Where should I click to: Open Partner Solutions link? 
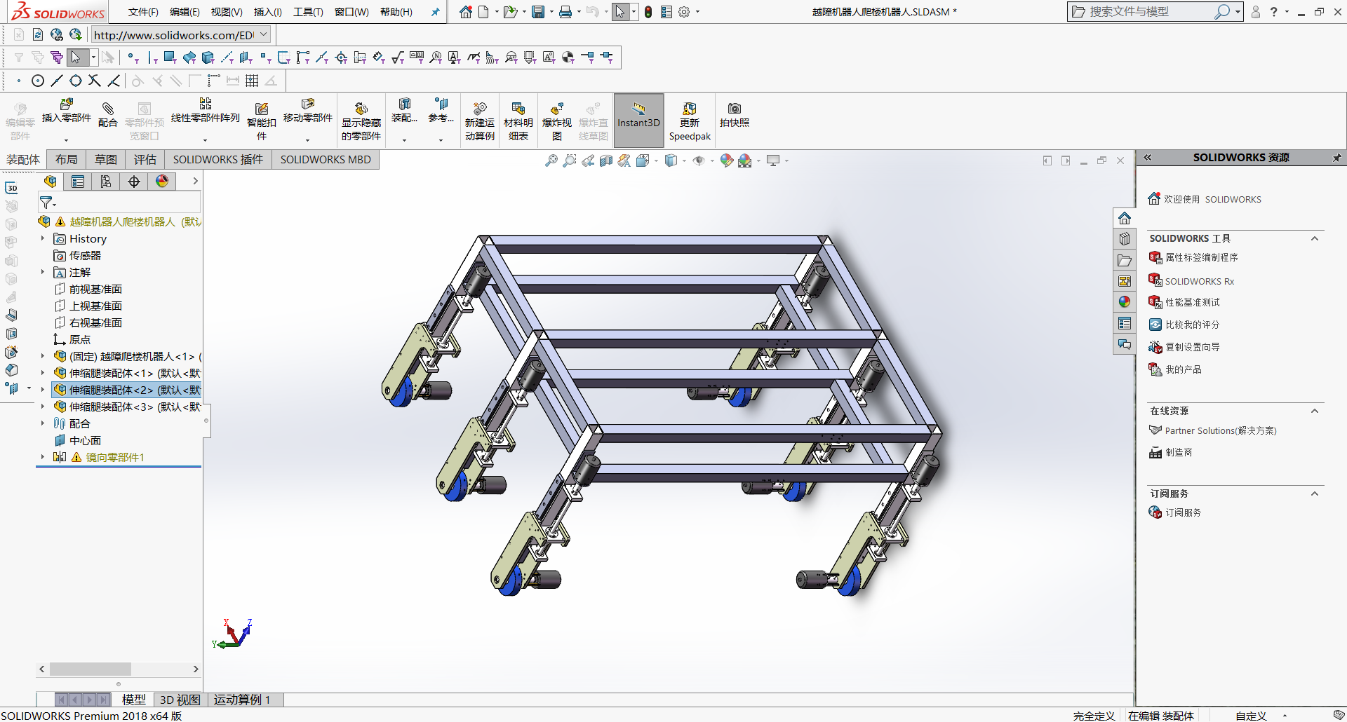1220,431
